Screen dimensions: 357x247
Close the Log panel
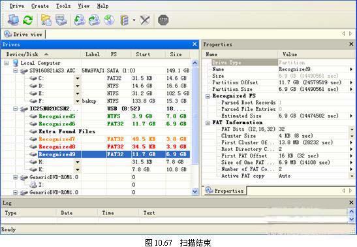[x=351, y=203]
